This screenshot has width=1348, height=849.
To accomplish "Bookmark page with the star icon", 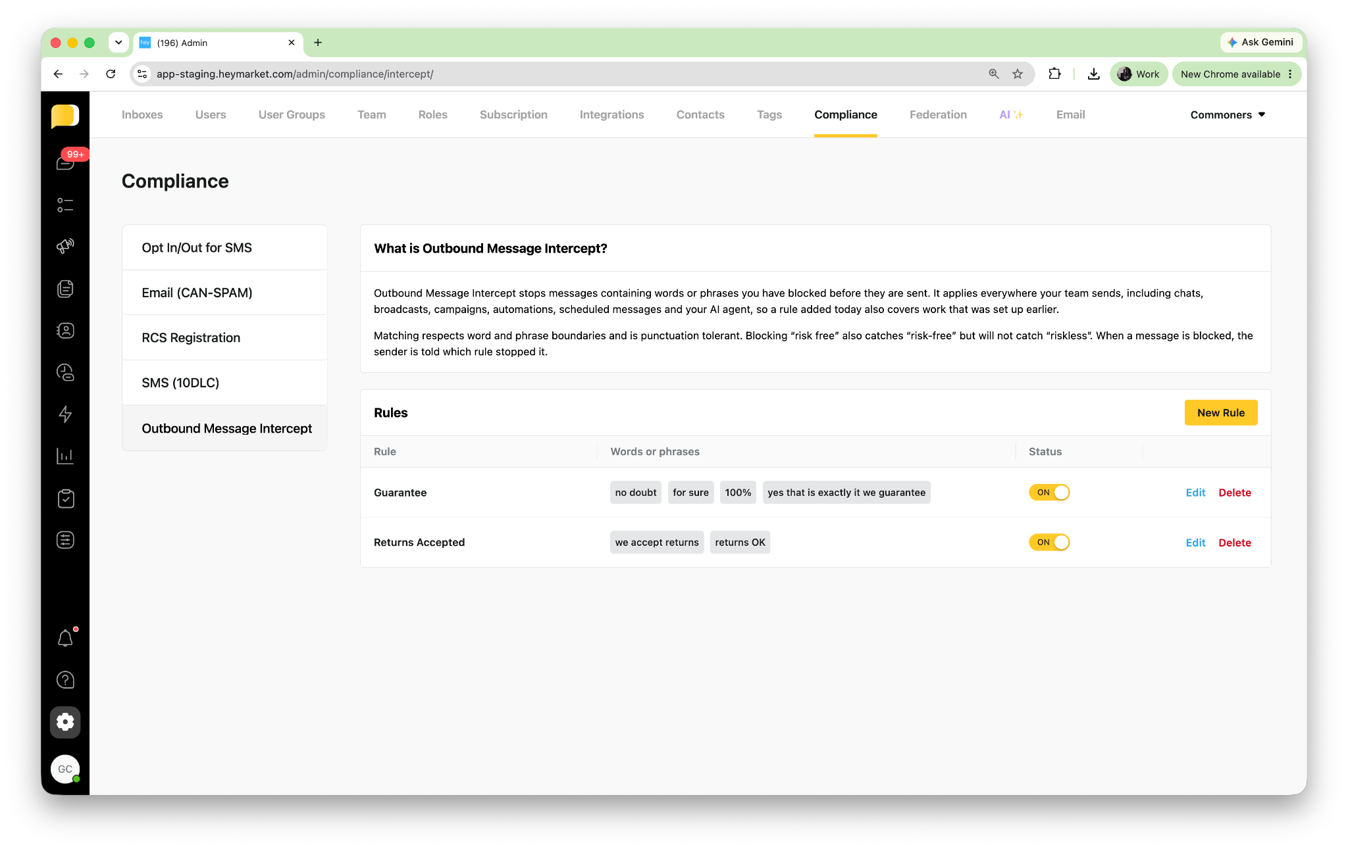I will [1018, 74].
